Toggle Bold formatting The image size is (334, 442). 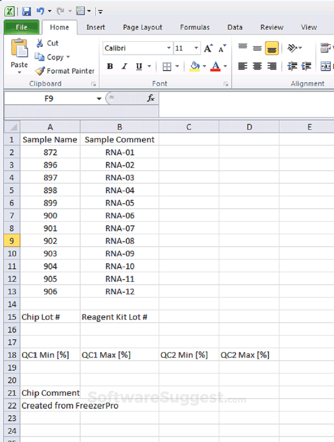coord(110,67)
